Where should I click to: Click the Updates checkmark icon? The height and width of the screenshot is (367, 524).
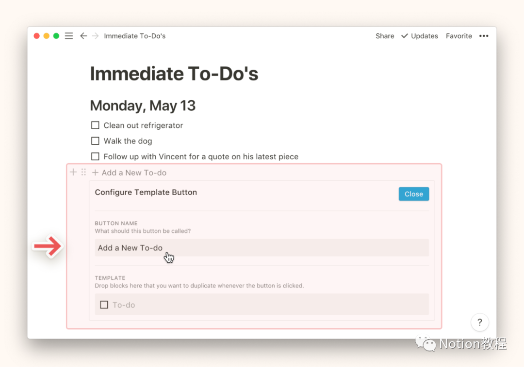[405, 36]
